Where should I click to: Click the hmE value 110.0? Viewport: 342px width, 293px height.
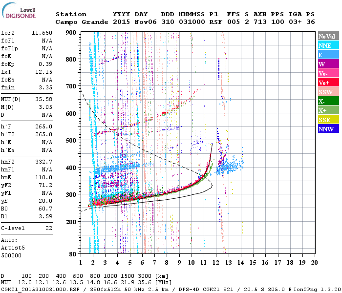coord(43,177)
